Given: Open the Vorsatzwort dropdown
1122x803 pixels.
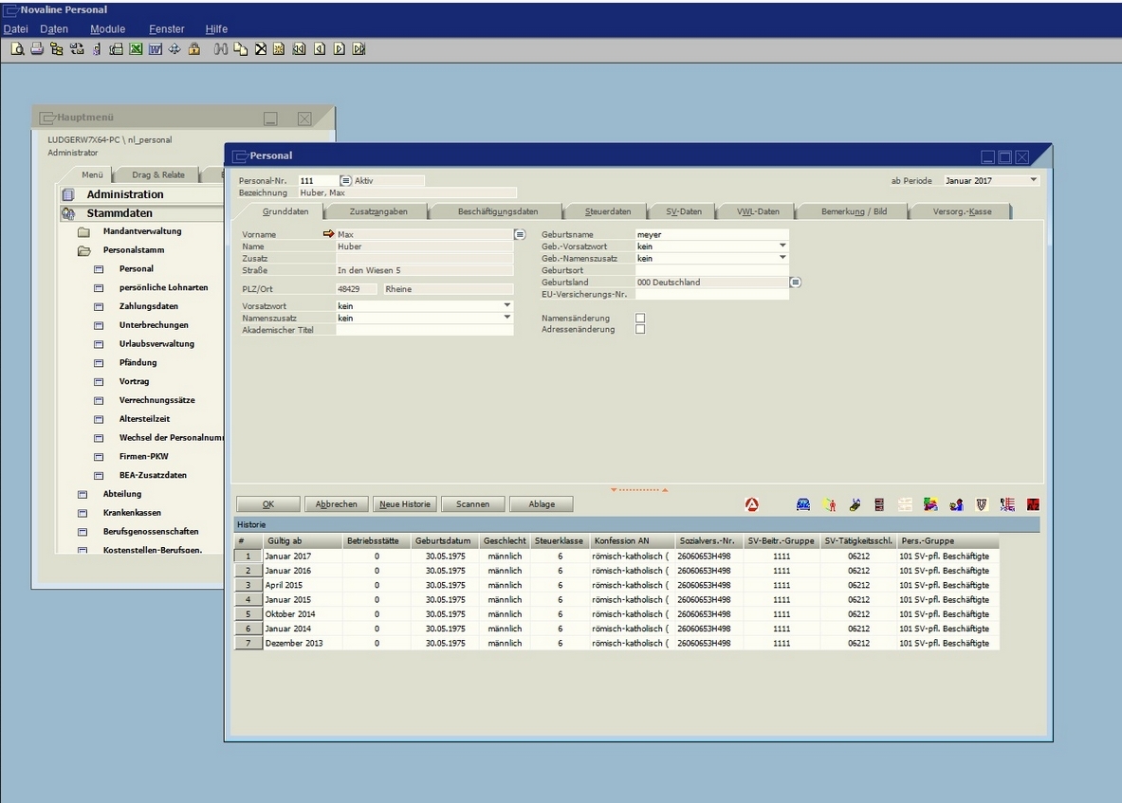Looking at the screenshot, I should (x=507, y=306).
